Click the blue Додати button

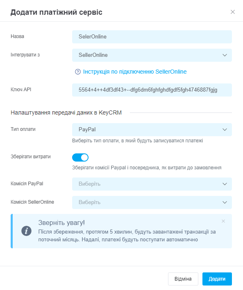pos(217,279)
